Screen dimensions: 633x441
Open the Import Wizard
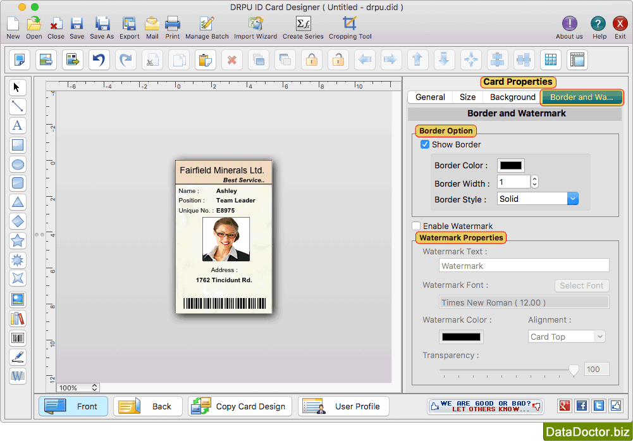coord(255,24)
